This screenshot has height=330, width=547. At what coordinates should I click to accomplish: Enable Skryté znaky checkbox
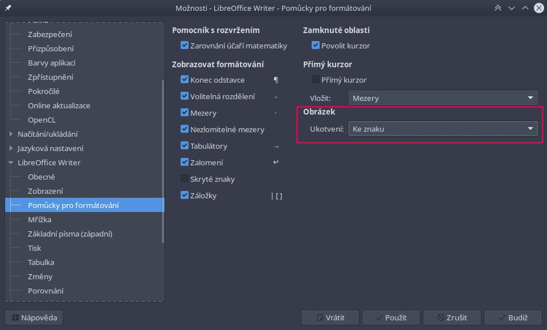click(x=185, y=178)
